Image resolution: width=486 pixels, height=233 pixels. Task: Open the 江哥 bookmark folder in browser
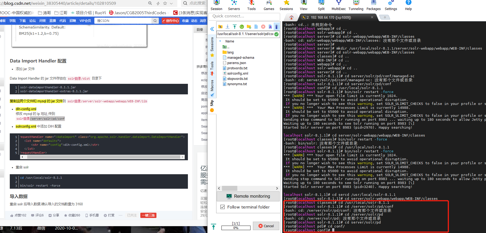61,13
